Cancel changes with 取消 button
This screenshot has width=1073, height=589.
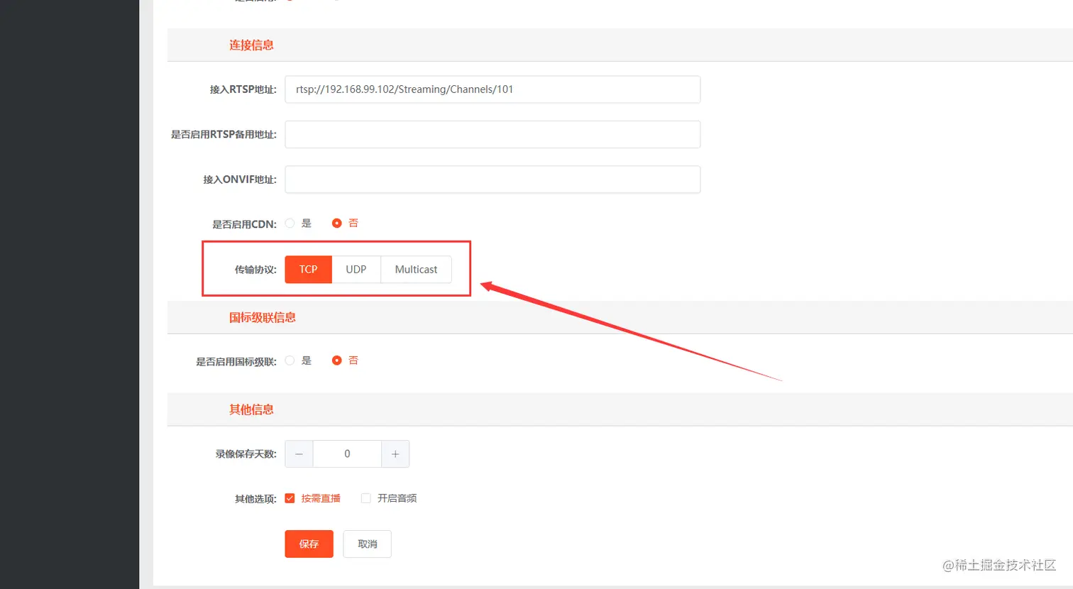click(368, 544)
